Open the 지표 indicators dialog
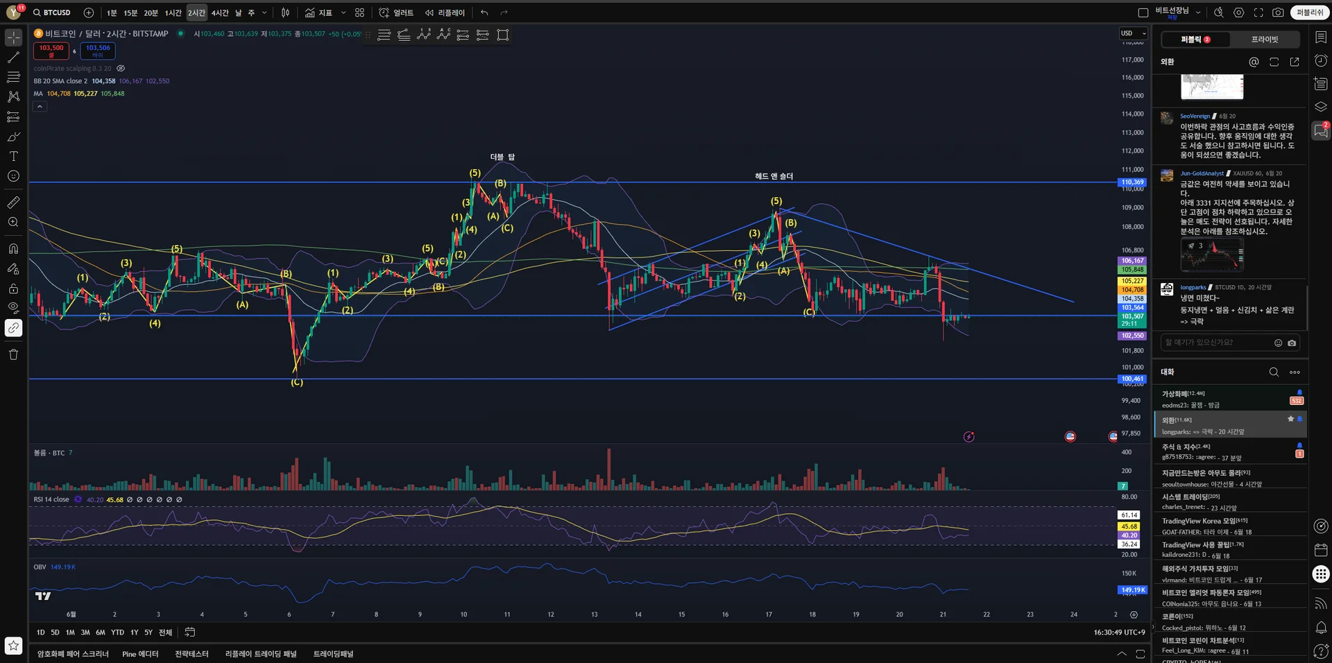 (x=318, y=12)
